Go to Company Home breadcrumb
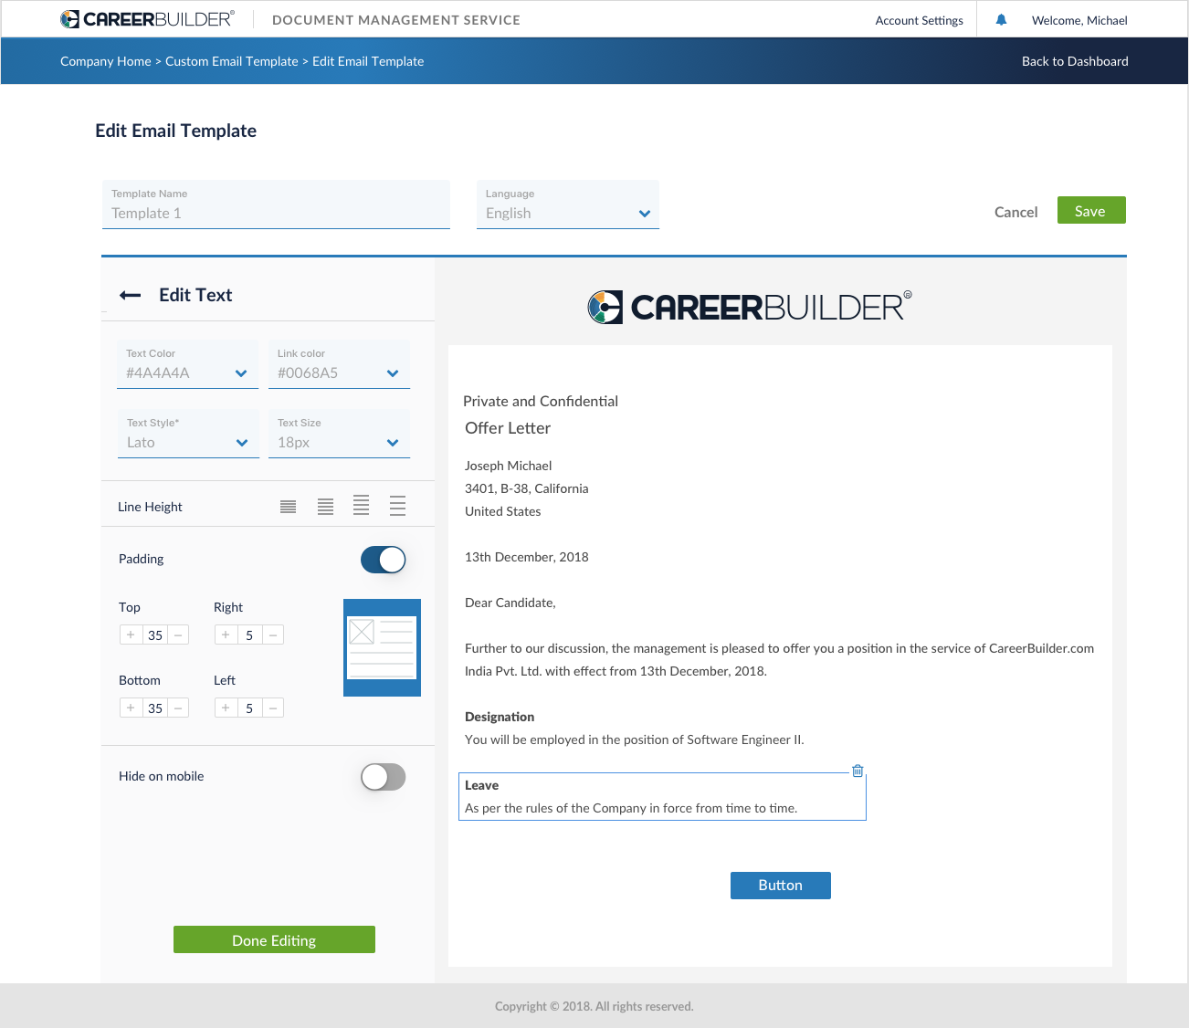1189x1028 pixels. pyautogui.click(x=106, y=61)
